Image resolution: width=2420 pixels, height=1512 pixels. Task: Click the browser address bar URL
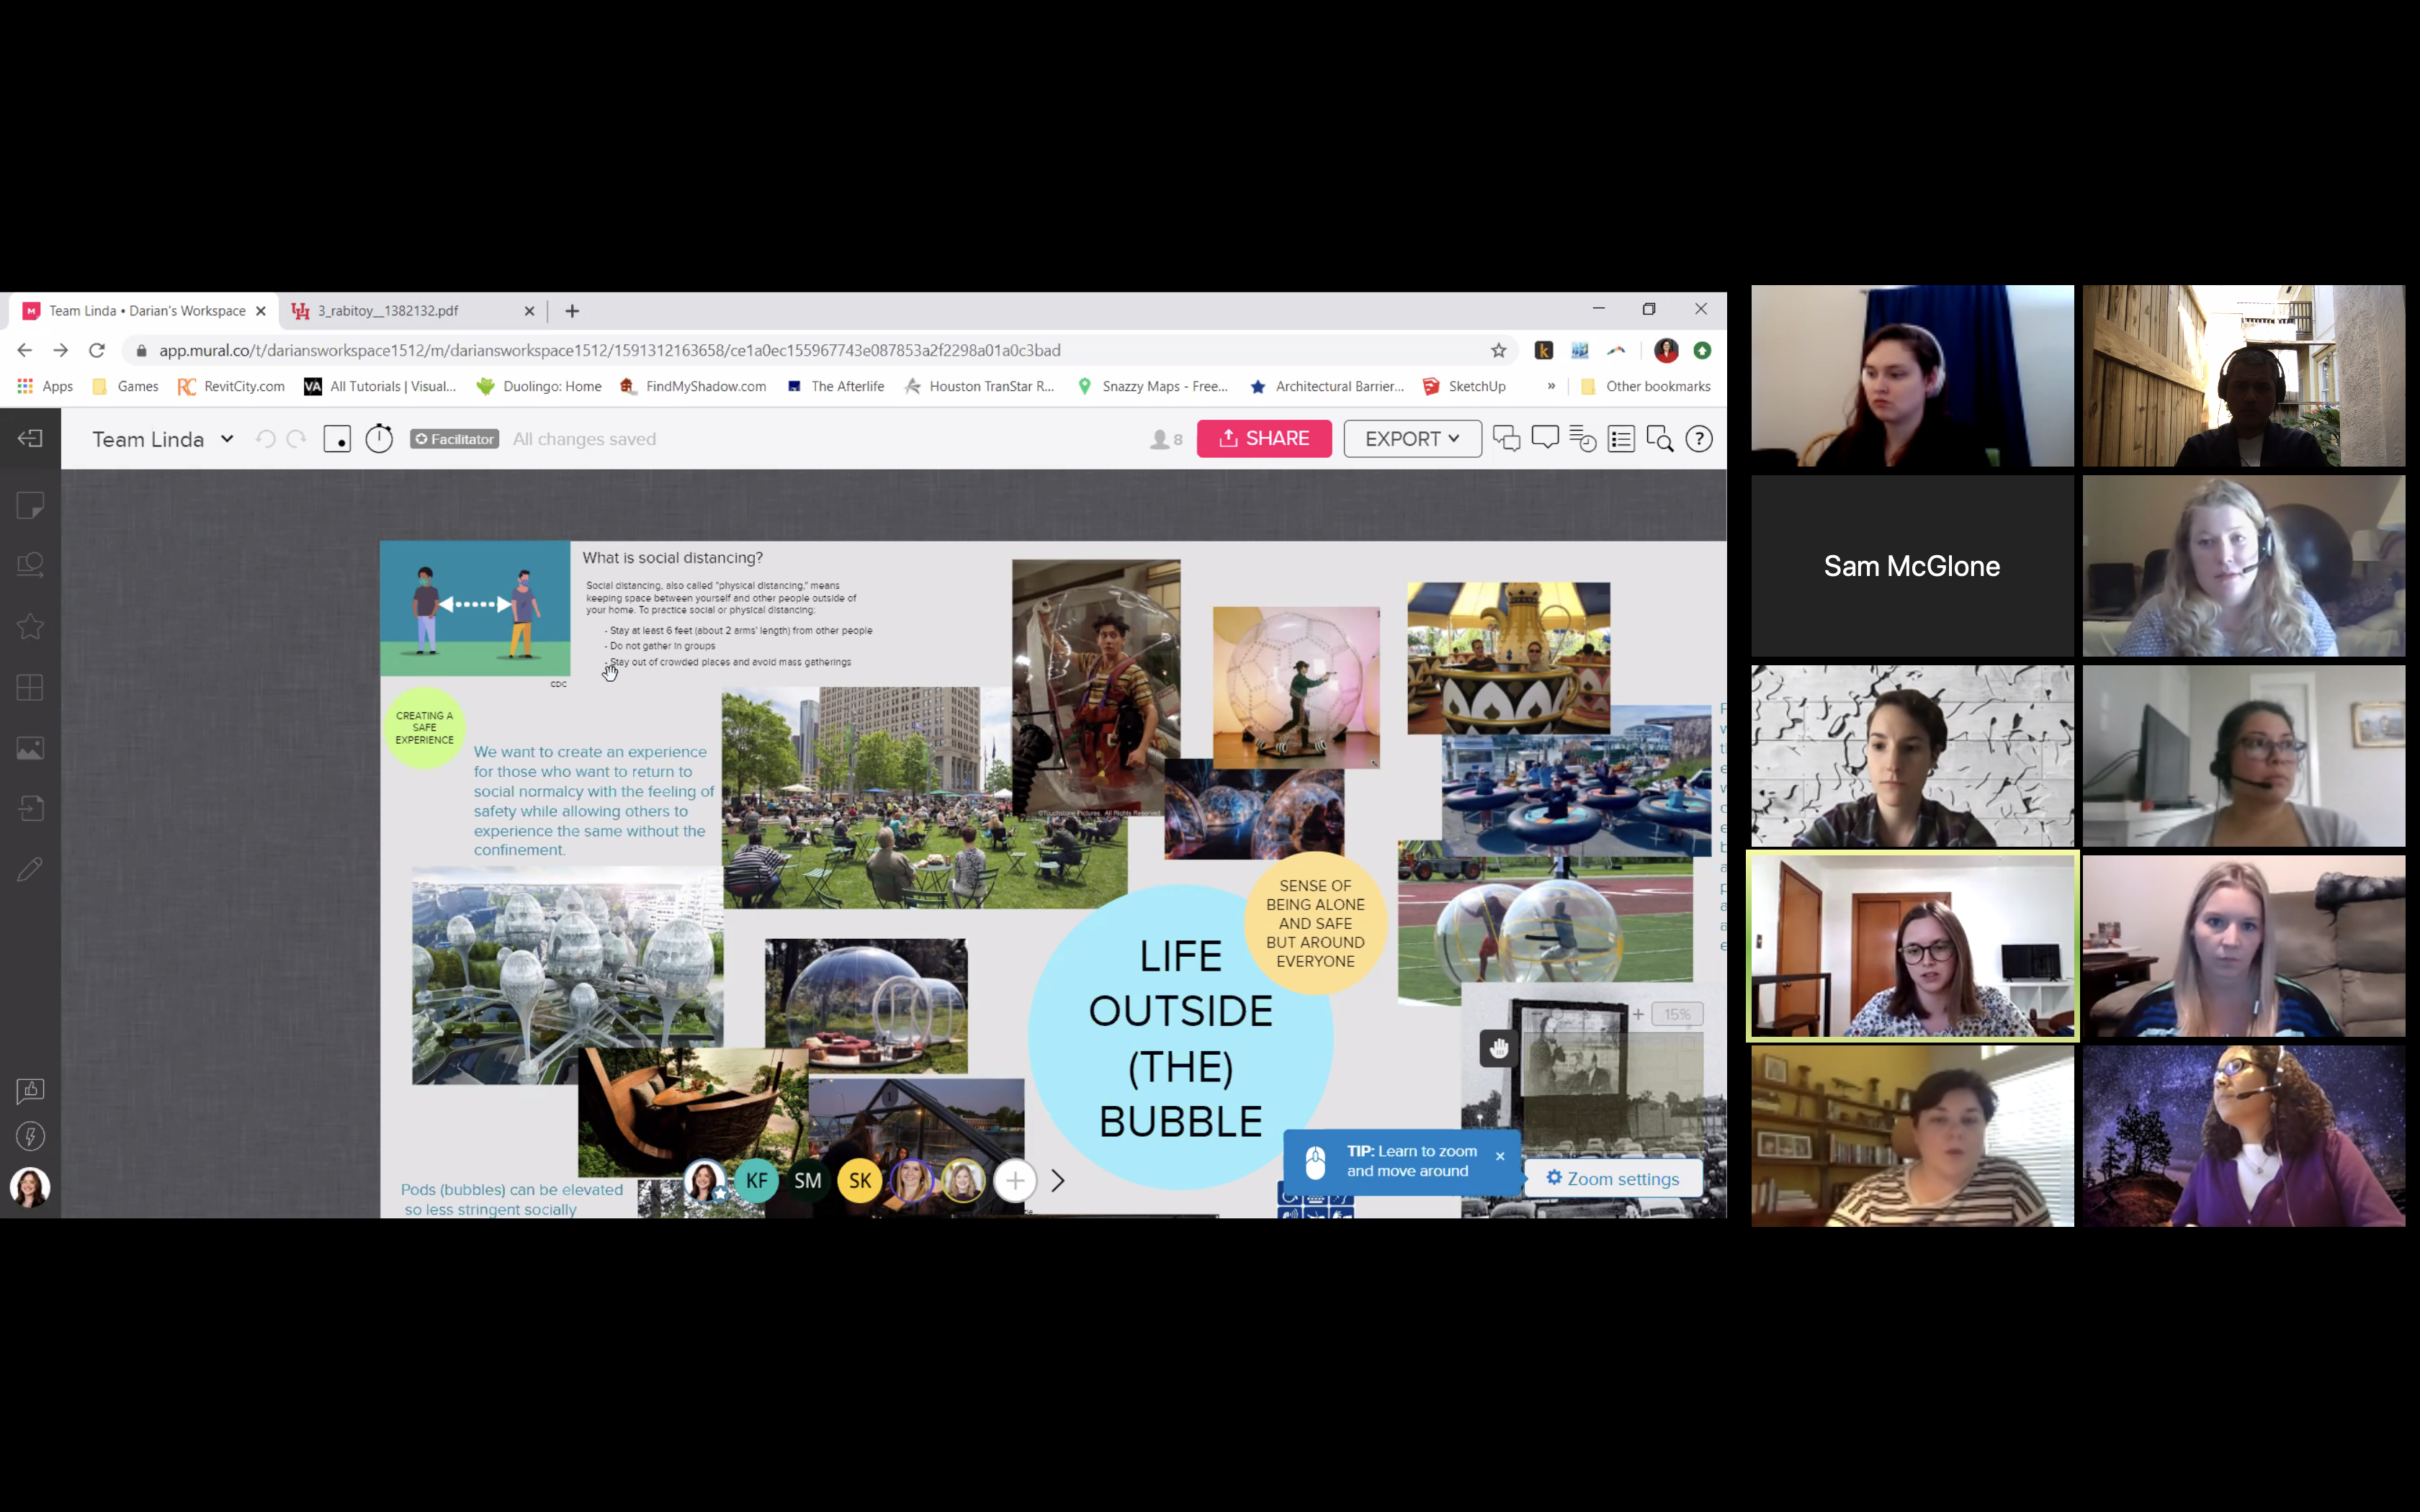tap(610, 350)
